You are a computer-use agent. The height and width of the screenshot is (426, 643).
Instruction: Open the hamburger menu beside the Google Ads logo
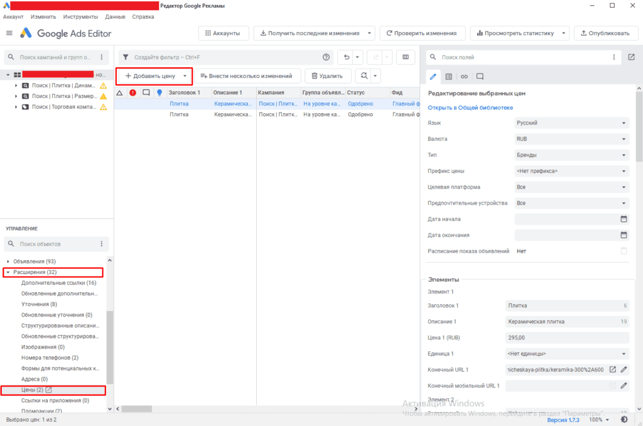tap(9, 33)
